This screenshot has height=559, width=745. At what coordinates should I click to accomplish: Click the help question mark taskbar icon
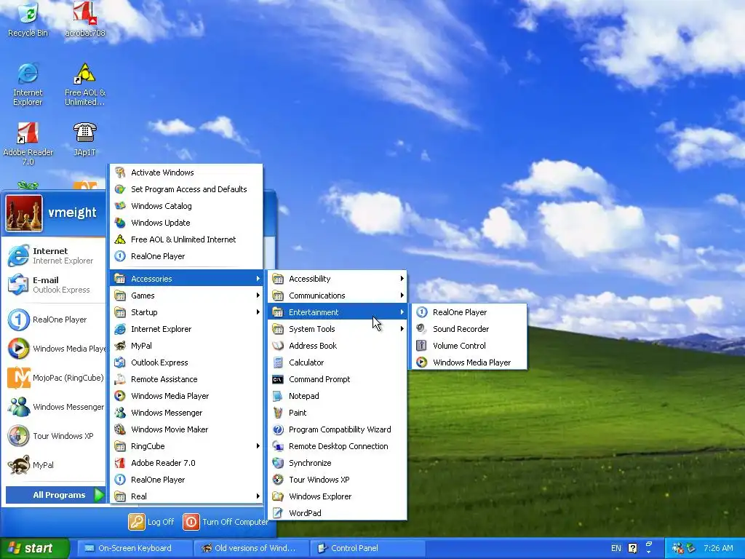(632, 548)
